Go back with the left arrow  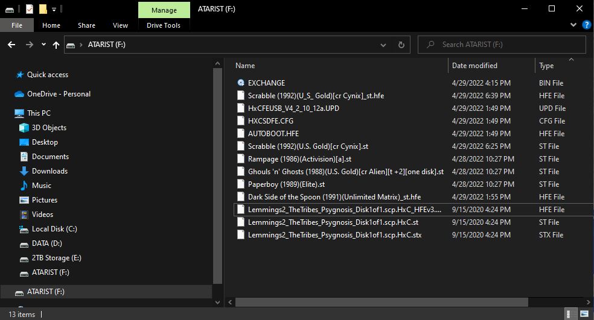click(x=11, y=45)
